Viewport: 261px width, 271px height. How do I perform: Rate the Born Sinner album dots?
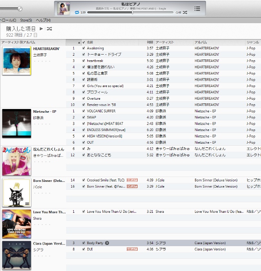pyautogui.click(x=42, y=193)
